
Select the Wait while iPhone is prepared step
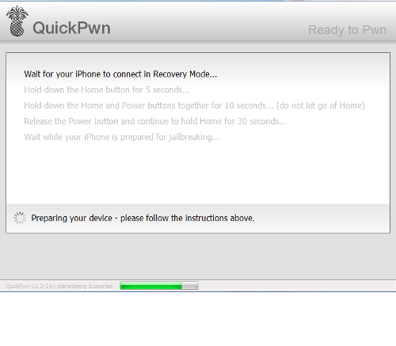click(122, 137)
